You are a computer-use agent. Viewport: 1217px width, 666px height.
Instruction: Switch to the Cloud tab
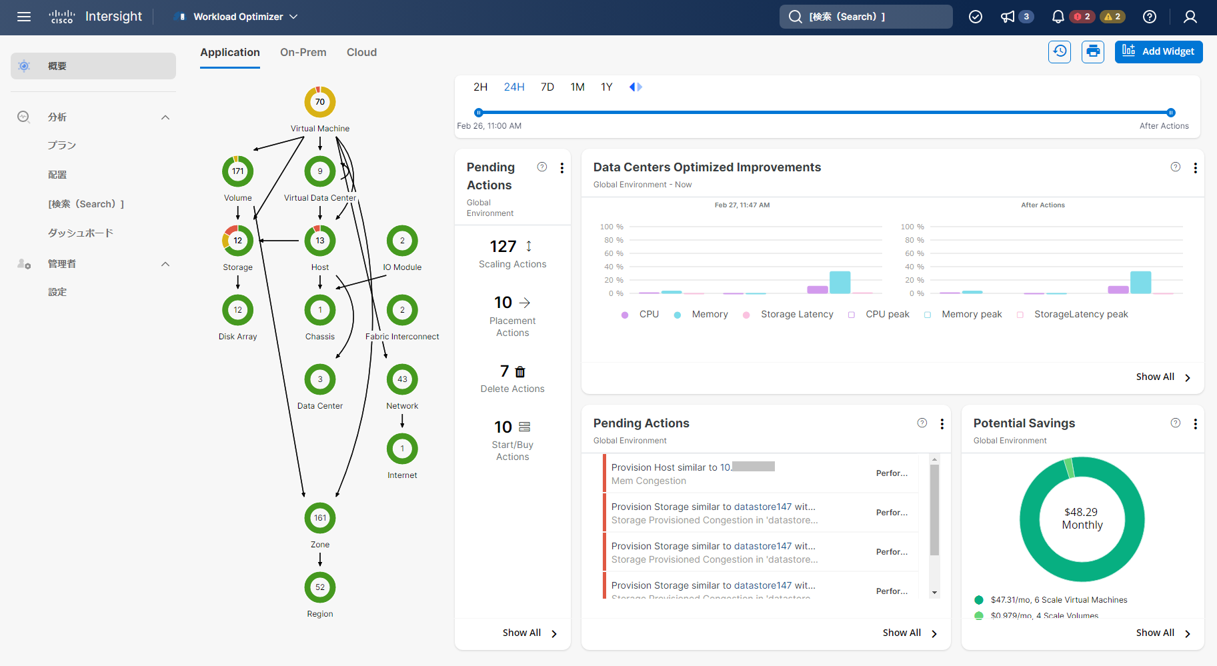362,53
